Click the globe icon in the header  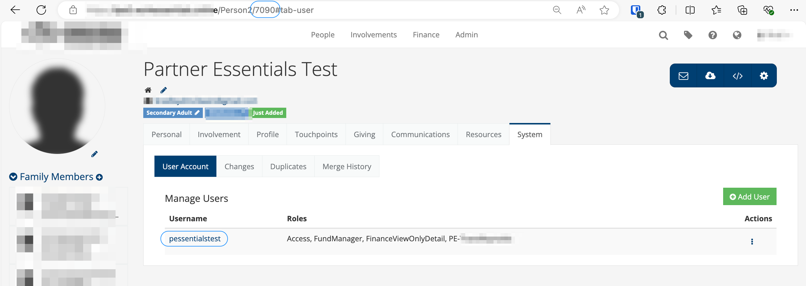click(x=737, y=35)
